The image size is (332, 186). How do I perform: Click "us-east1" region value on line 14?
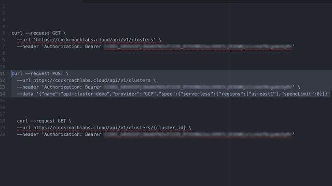tap(262, 94)
